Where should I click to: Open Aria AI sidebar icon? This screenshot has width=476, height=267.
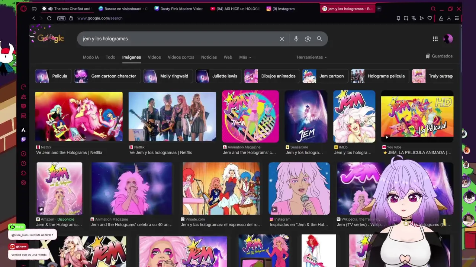coord(23,130)
